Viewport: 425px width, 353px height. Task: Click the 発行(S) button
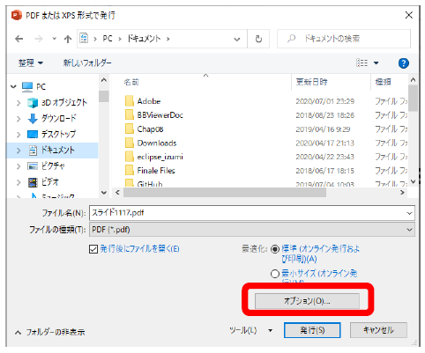coord(312,330)
